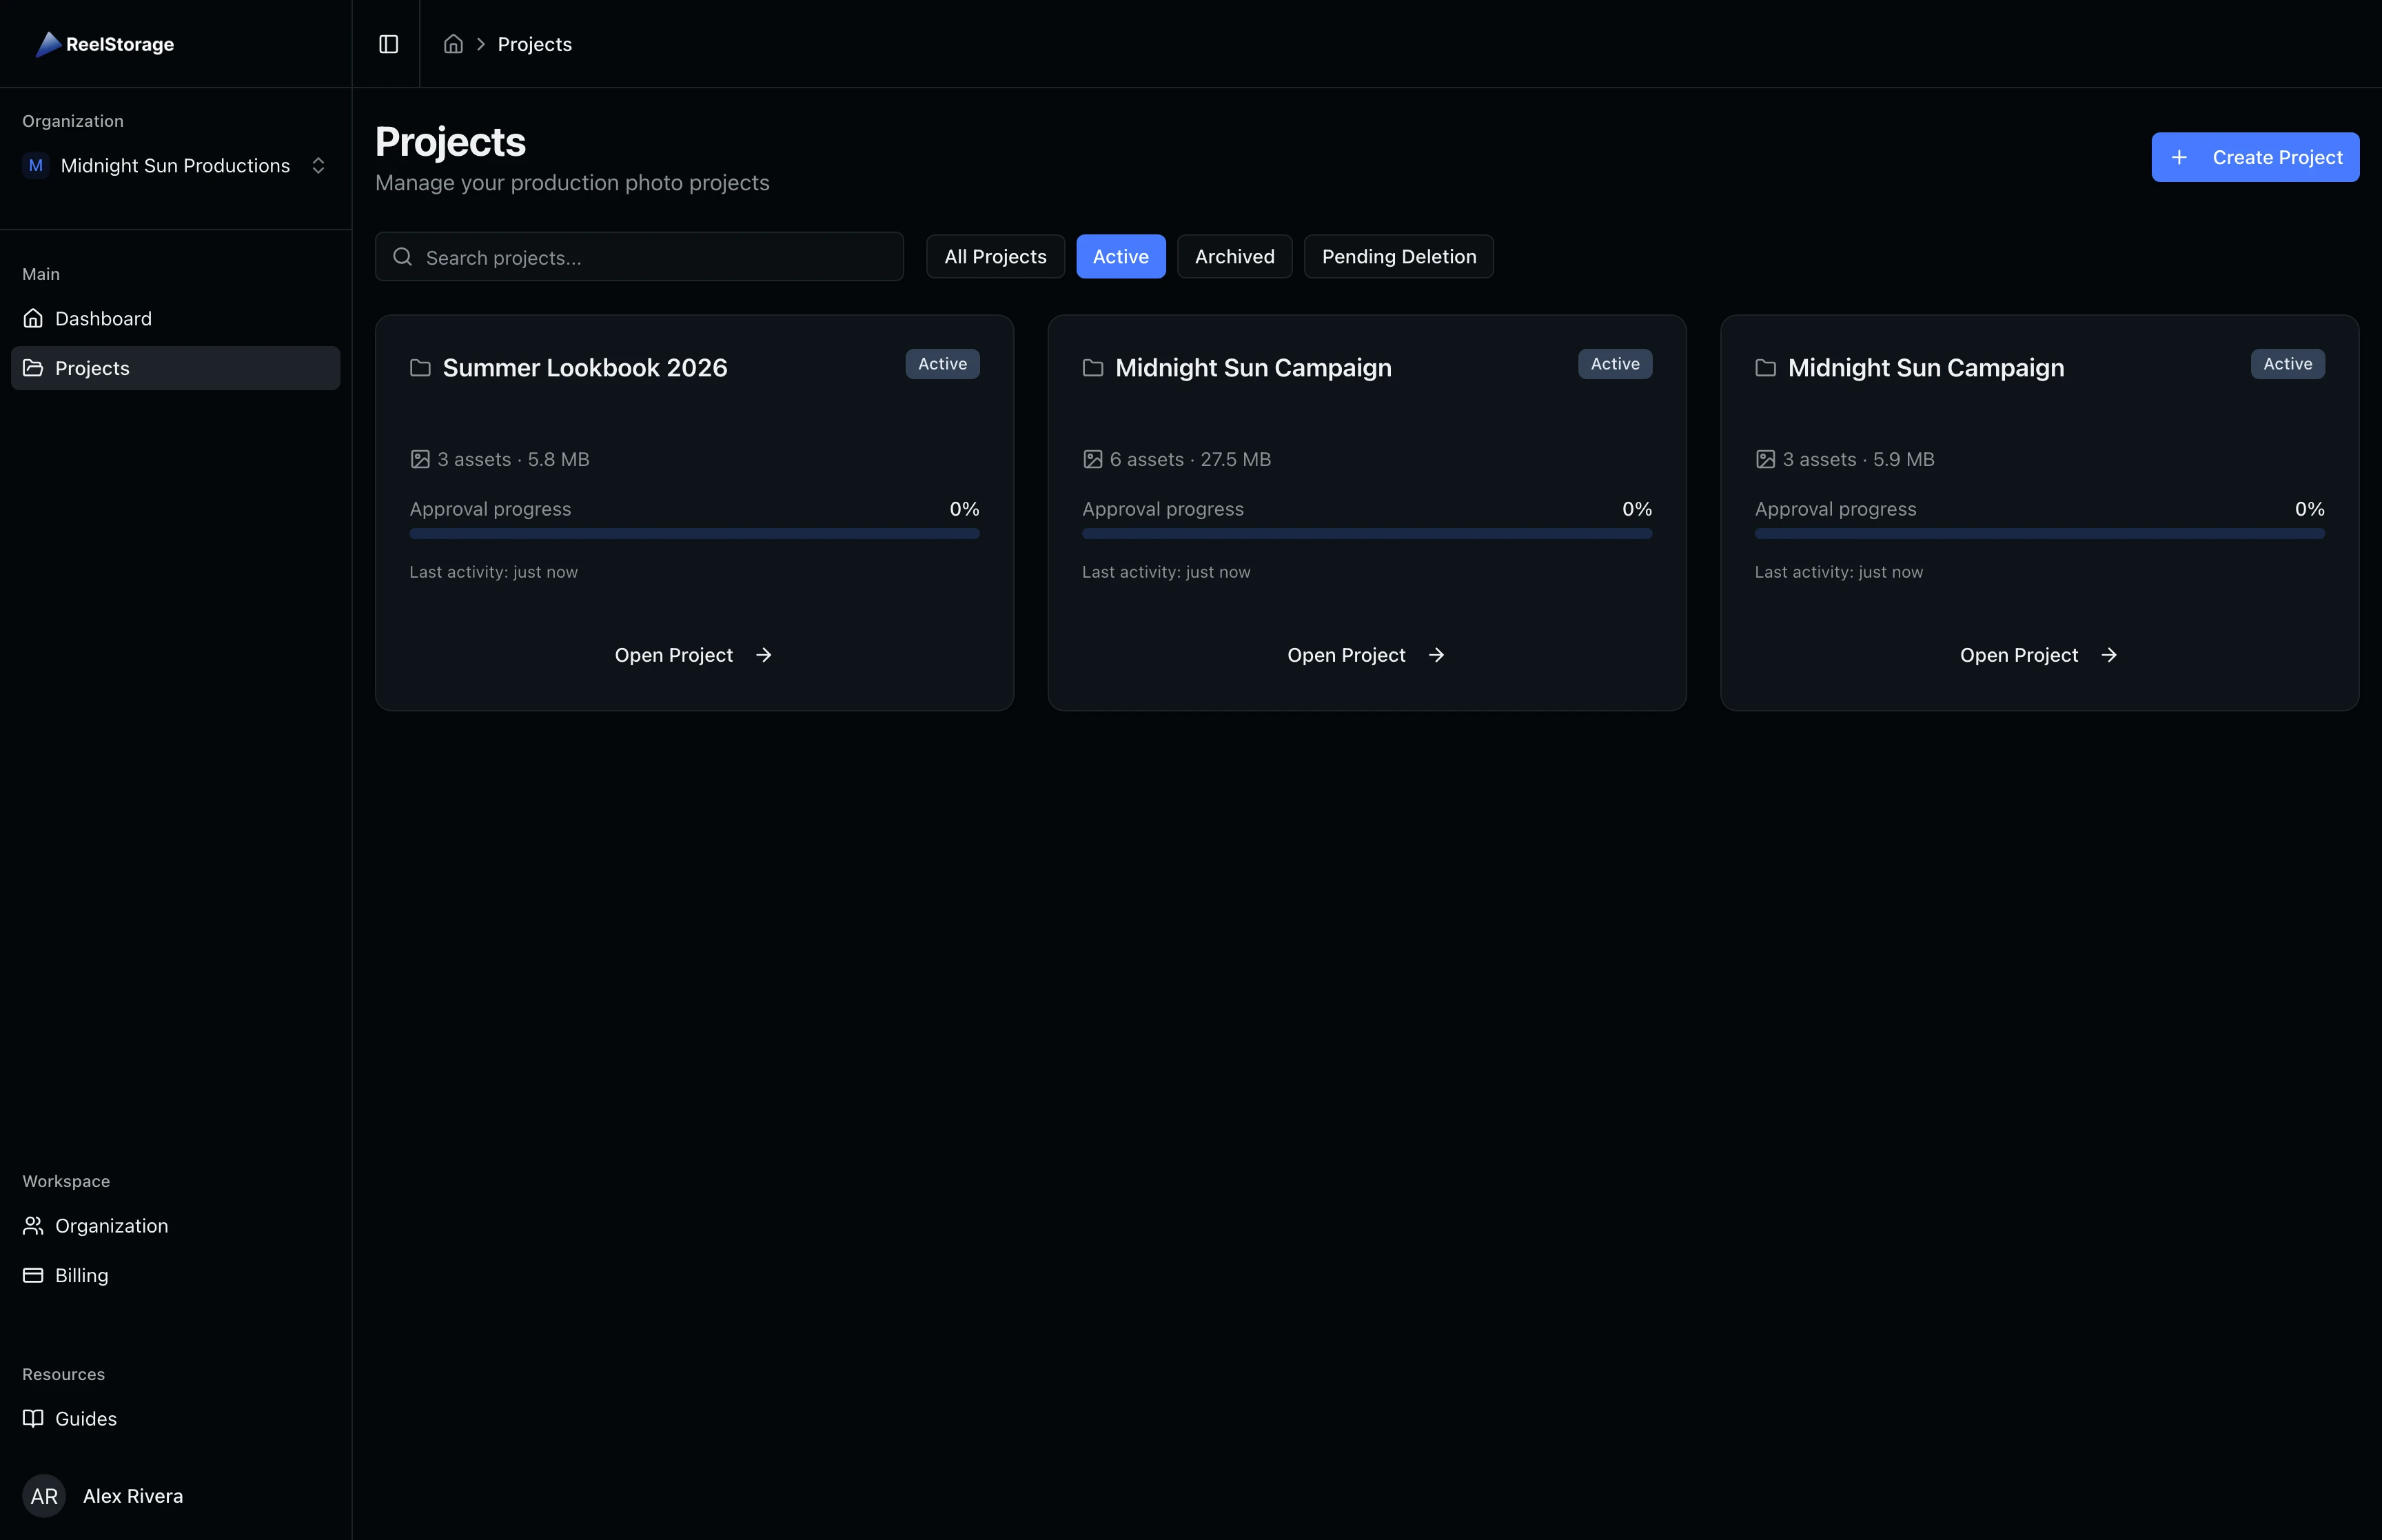Click the approval progress bar on Summer Lookbook card

[693, 533]
